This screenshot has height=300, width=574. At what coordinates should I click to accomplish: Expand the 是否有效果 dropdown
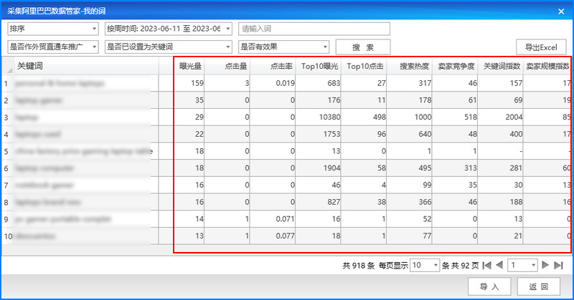pos(283,47)
